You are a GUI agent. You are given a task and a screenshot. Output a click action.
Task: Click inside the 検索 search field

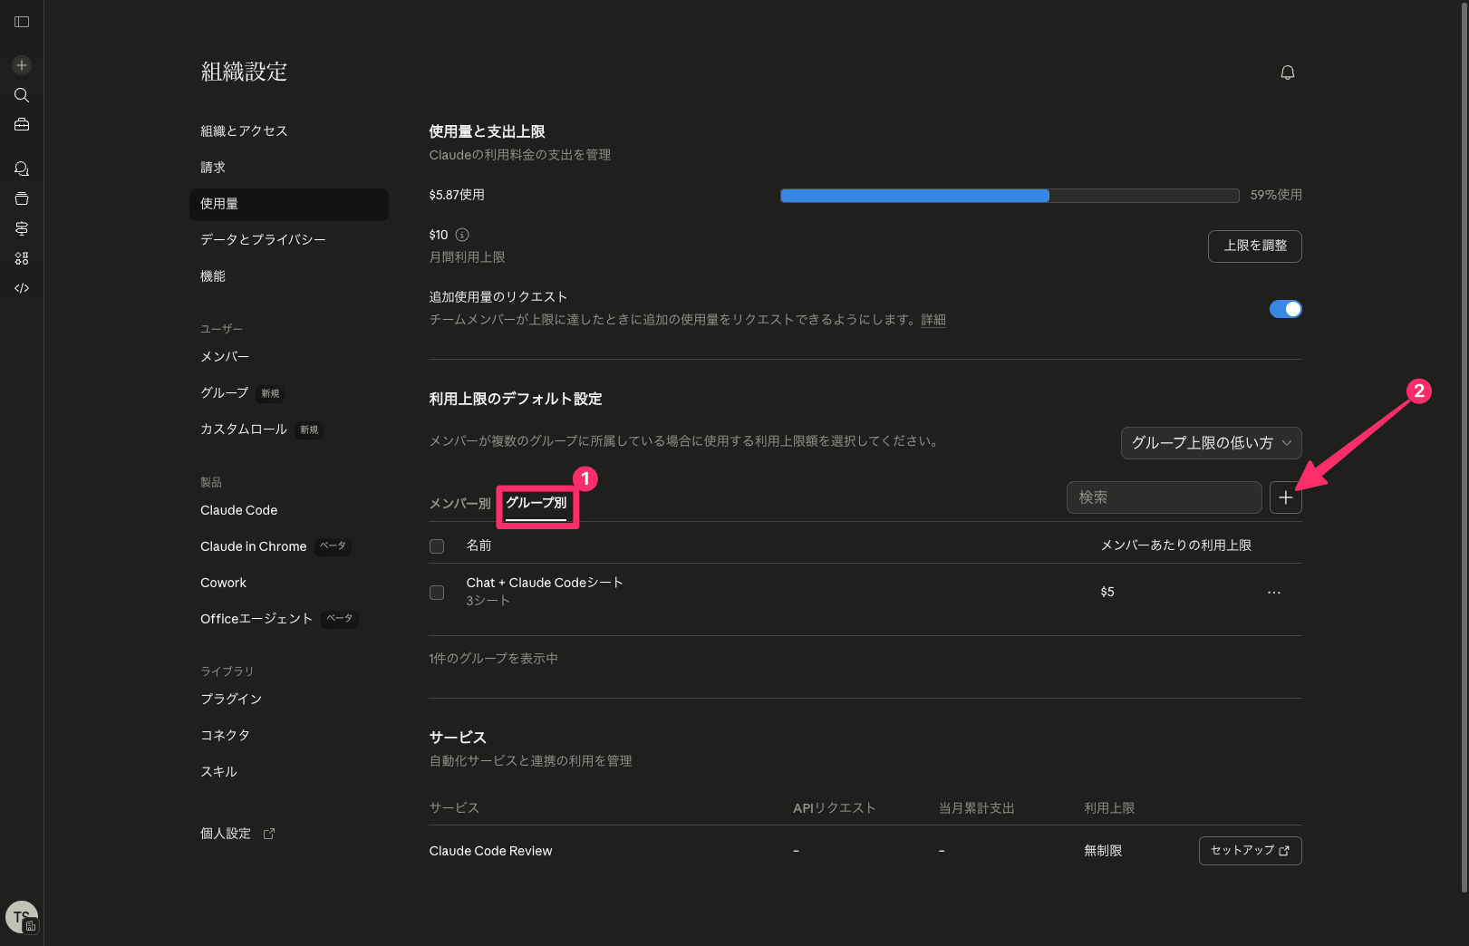[1164, 497]
